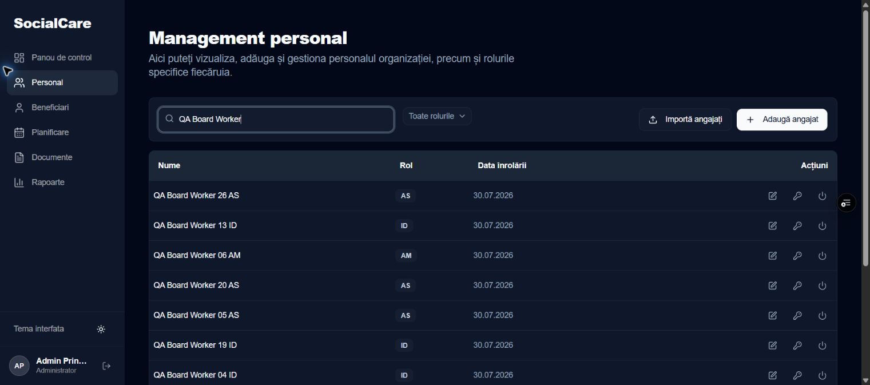
Task: Click power icon for QA Board Worker 04 ID
Action: point(823,375)
